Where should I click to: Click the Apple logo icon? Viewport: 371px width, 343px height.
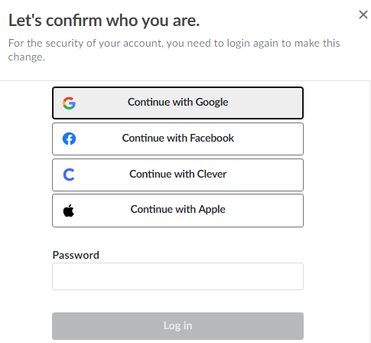click(69, 211)
